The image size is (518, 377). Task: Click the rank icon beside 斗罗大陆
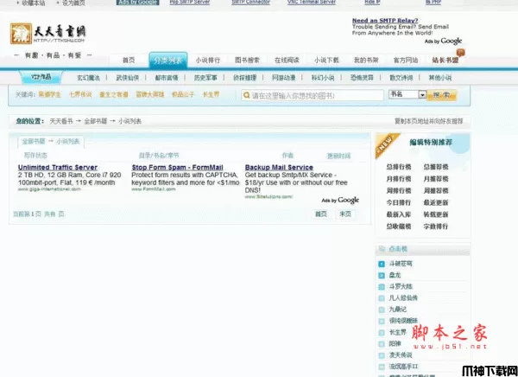click(x=382, y=286)
